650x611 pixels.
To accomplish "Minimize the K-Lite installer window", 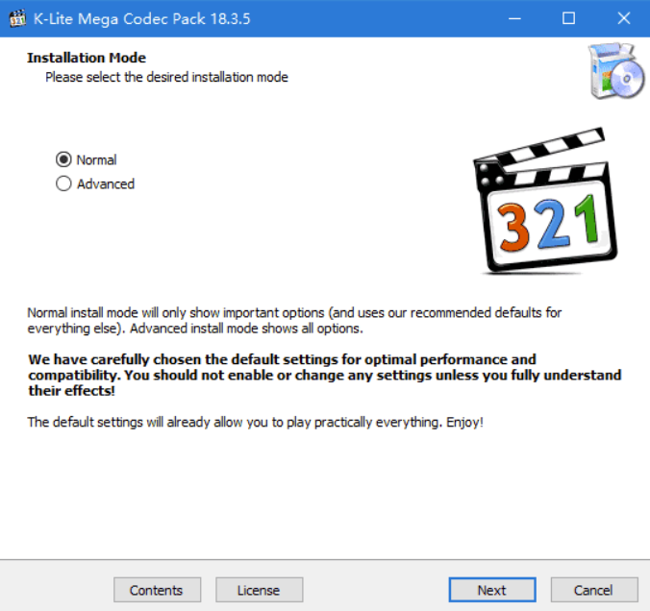I will pos(514,18).
